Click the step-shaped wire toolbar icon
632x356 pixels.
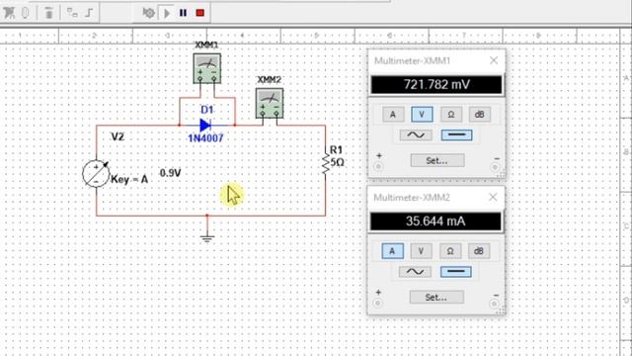[89, 13]
